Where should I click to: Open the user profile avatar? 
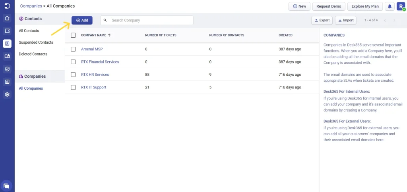(401, 6)
